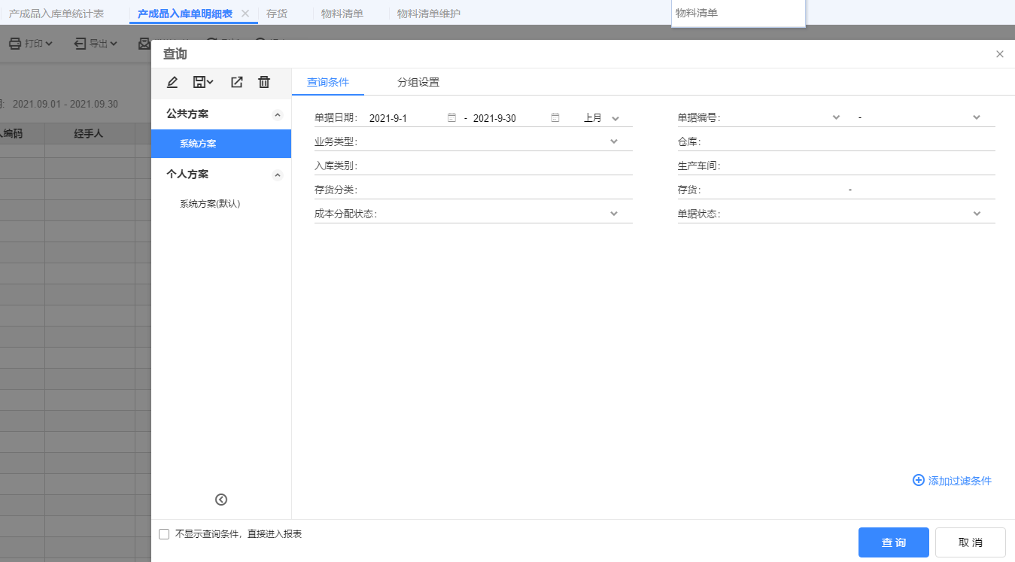The width and height of the screenshot is (1015, 562).
Task: Open the save scheme dropdown icon
Action: tap(203, 82)
